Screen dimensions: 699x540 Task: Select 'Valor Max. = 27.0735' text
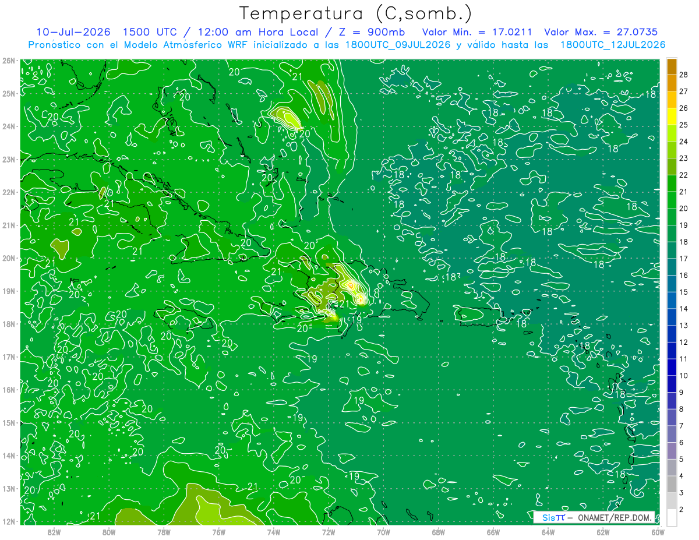coord(602,32)
